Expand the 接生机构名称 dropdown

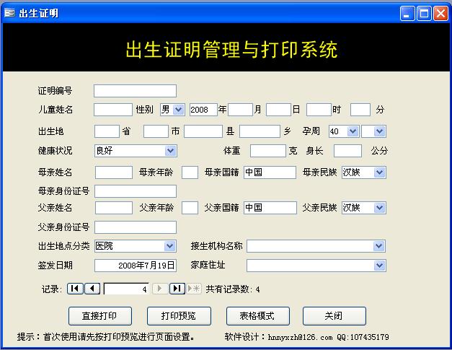pyautogui.click(x=379, y=246)
